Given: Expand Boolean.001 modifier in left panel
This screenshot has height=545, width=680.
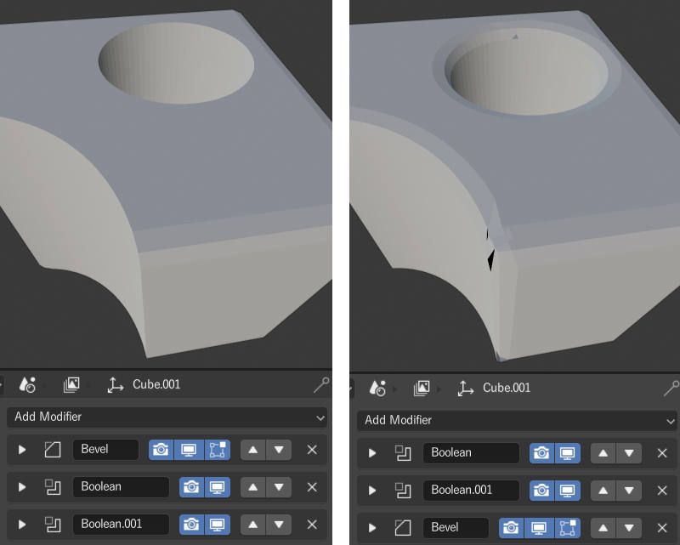Looking at the screenshot, I should tap(22, 525).
